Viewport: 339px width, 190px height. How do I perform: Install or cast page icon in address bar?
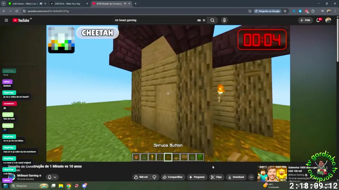coord(250,11)
